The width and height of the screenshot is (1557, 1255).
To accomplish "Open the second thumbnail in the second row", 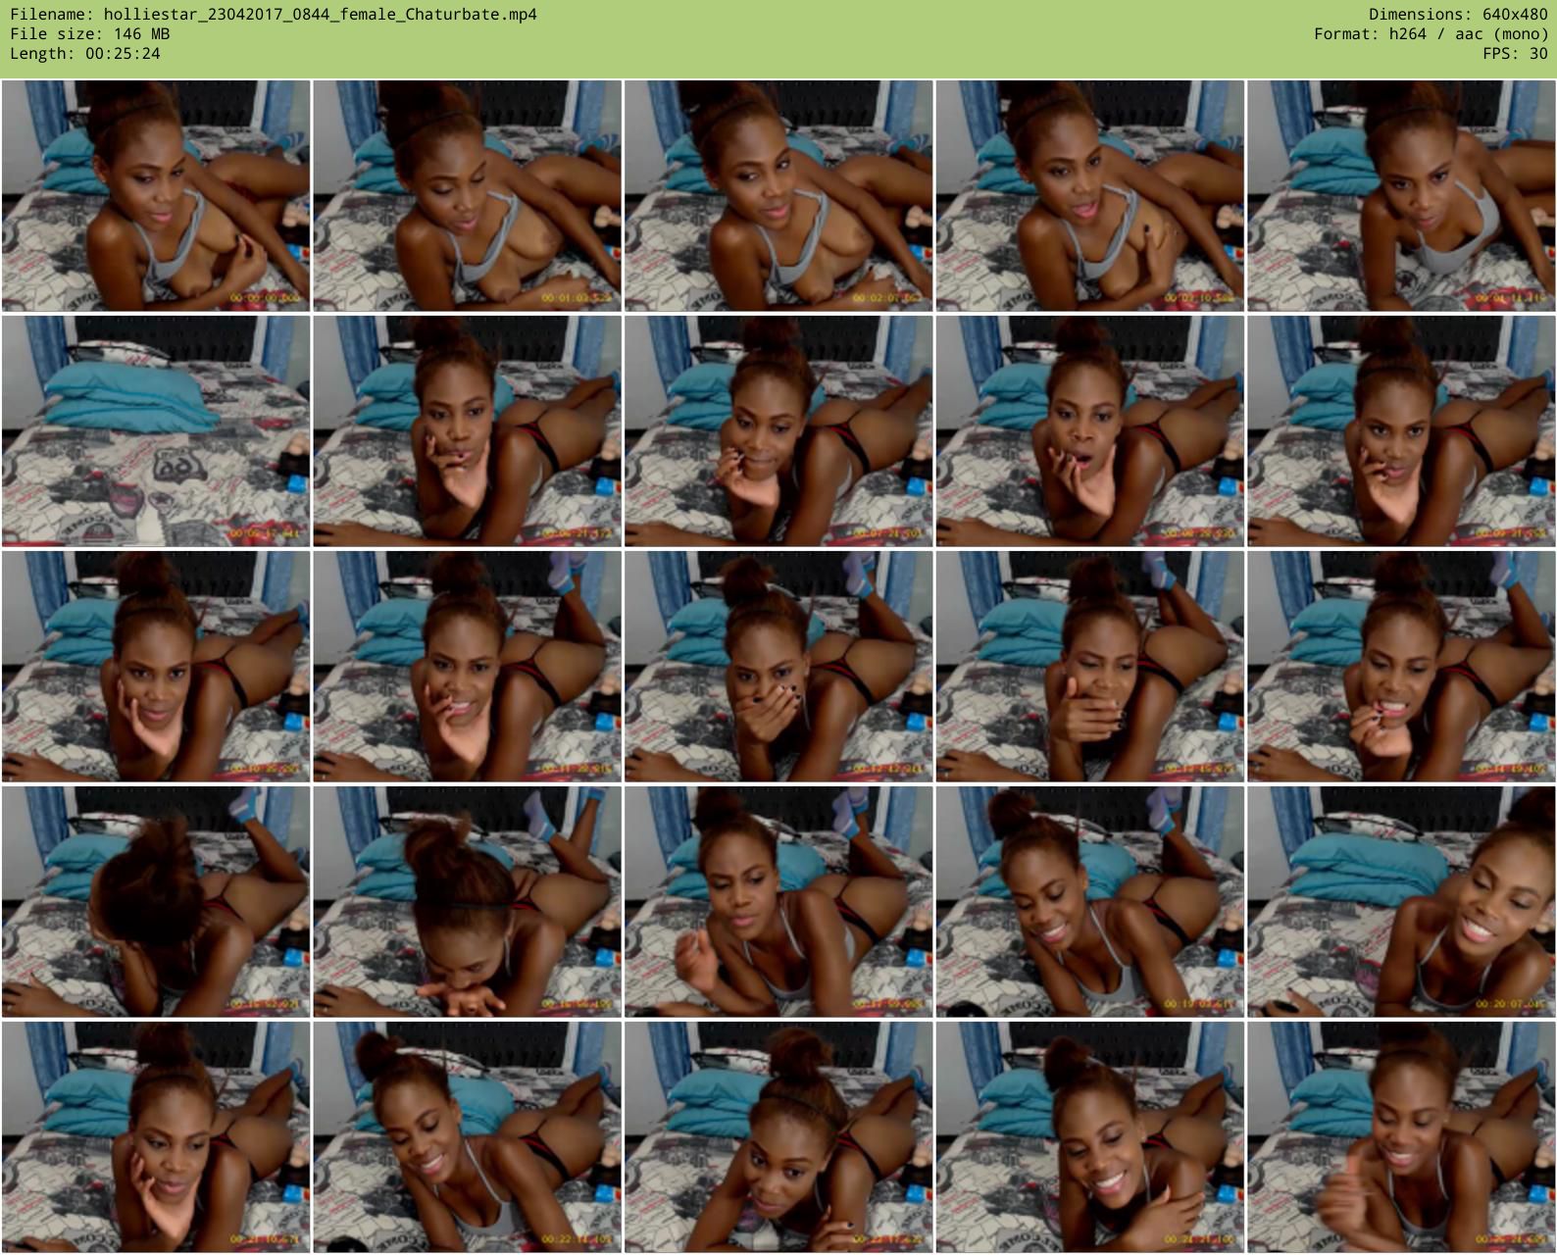I will 467,430.
